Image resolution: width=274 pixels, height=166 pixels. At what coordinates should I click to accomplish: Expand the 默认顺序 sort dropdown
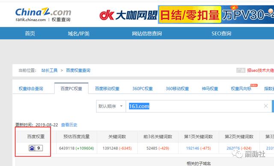111,106
